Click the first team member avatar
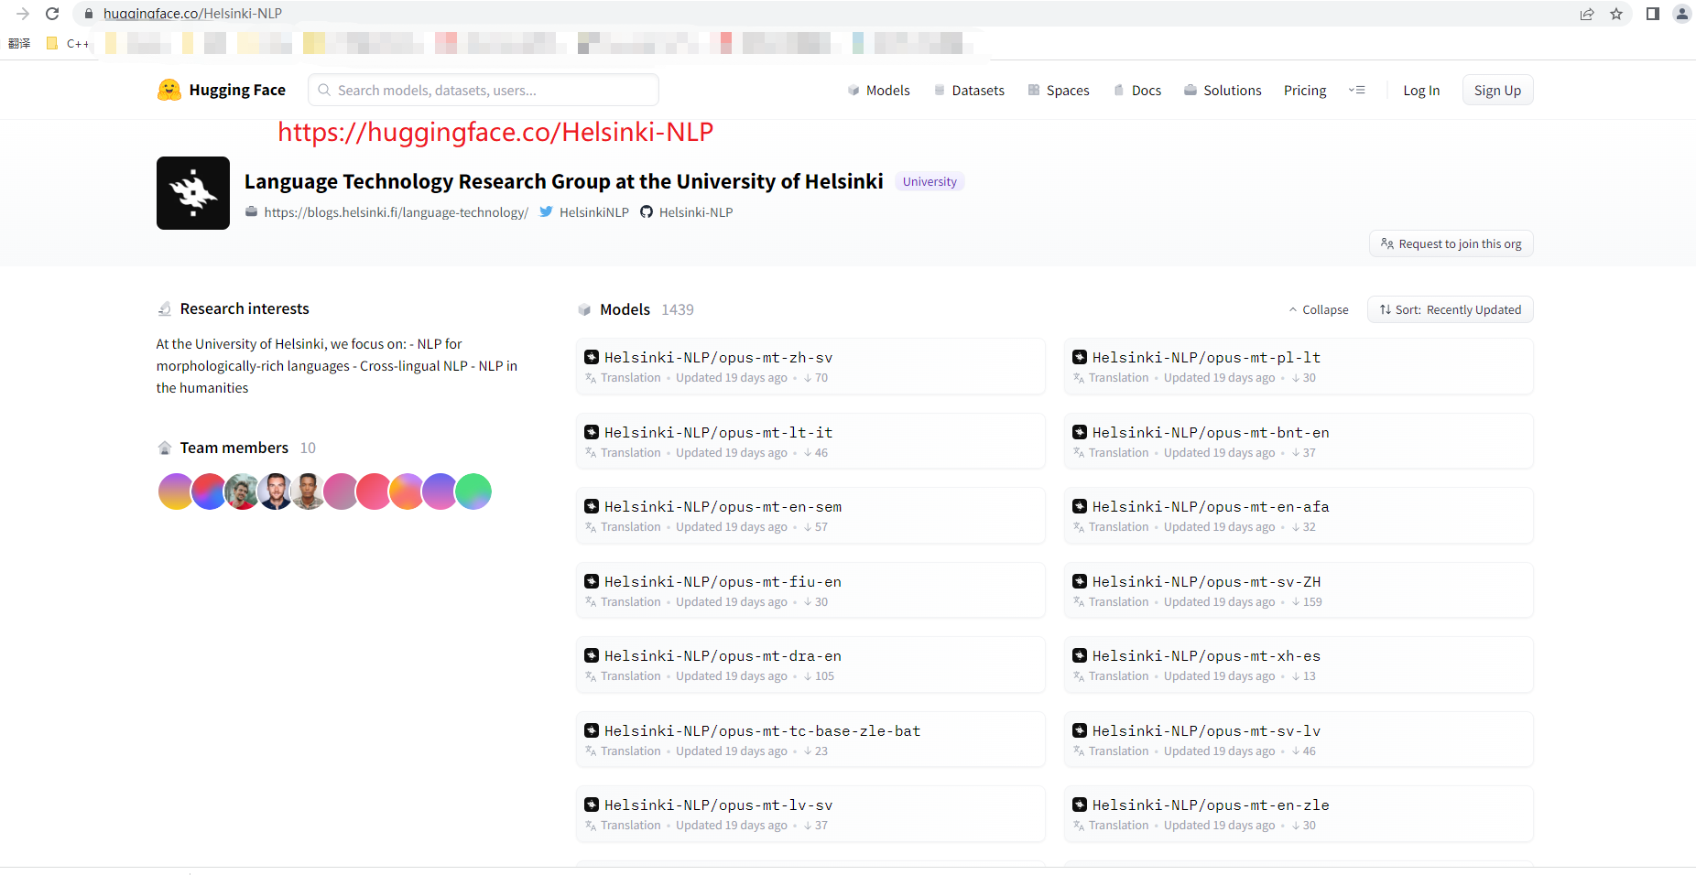Image resolution: width=1696 pixels, height=875 pixels. coord(175,492)
